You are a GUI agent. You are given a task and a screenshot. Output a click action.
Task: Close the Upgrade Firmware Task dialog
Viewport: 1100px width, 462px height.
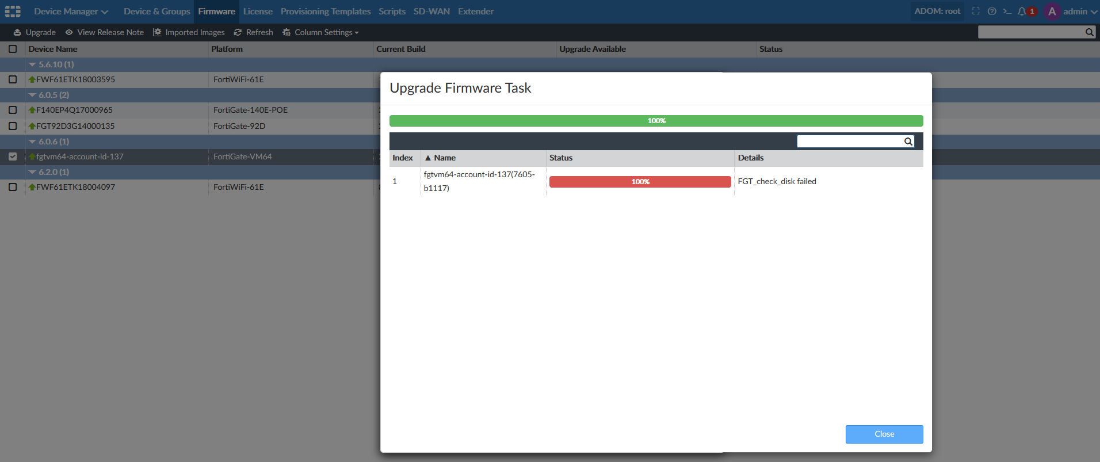(884, 434)
